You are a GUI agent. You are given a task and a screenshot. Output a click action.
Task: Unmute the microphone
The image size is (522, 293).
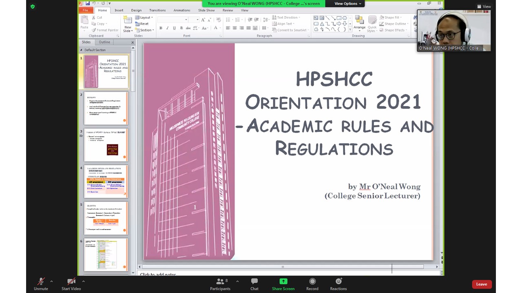(x=41, y=281)
